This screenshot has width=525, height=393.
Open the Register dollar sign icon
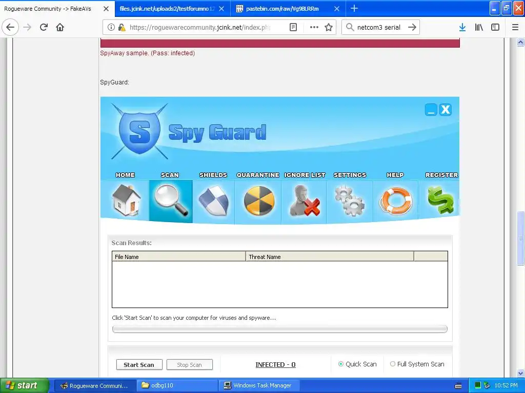[x=440, y=200]
